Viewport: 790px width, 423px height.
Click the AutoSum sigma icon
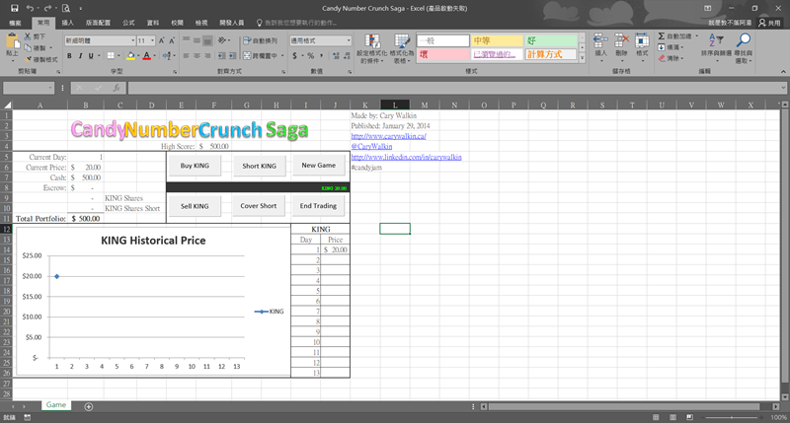pyautogui.click(x=661, y=35)
